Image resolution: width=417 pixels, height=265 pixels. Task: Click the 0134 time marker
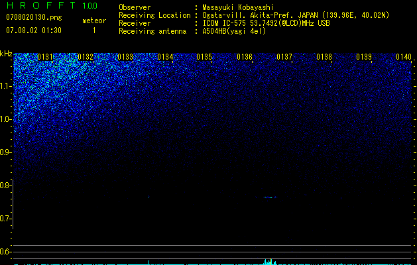[x=165, y=57]
